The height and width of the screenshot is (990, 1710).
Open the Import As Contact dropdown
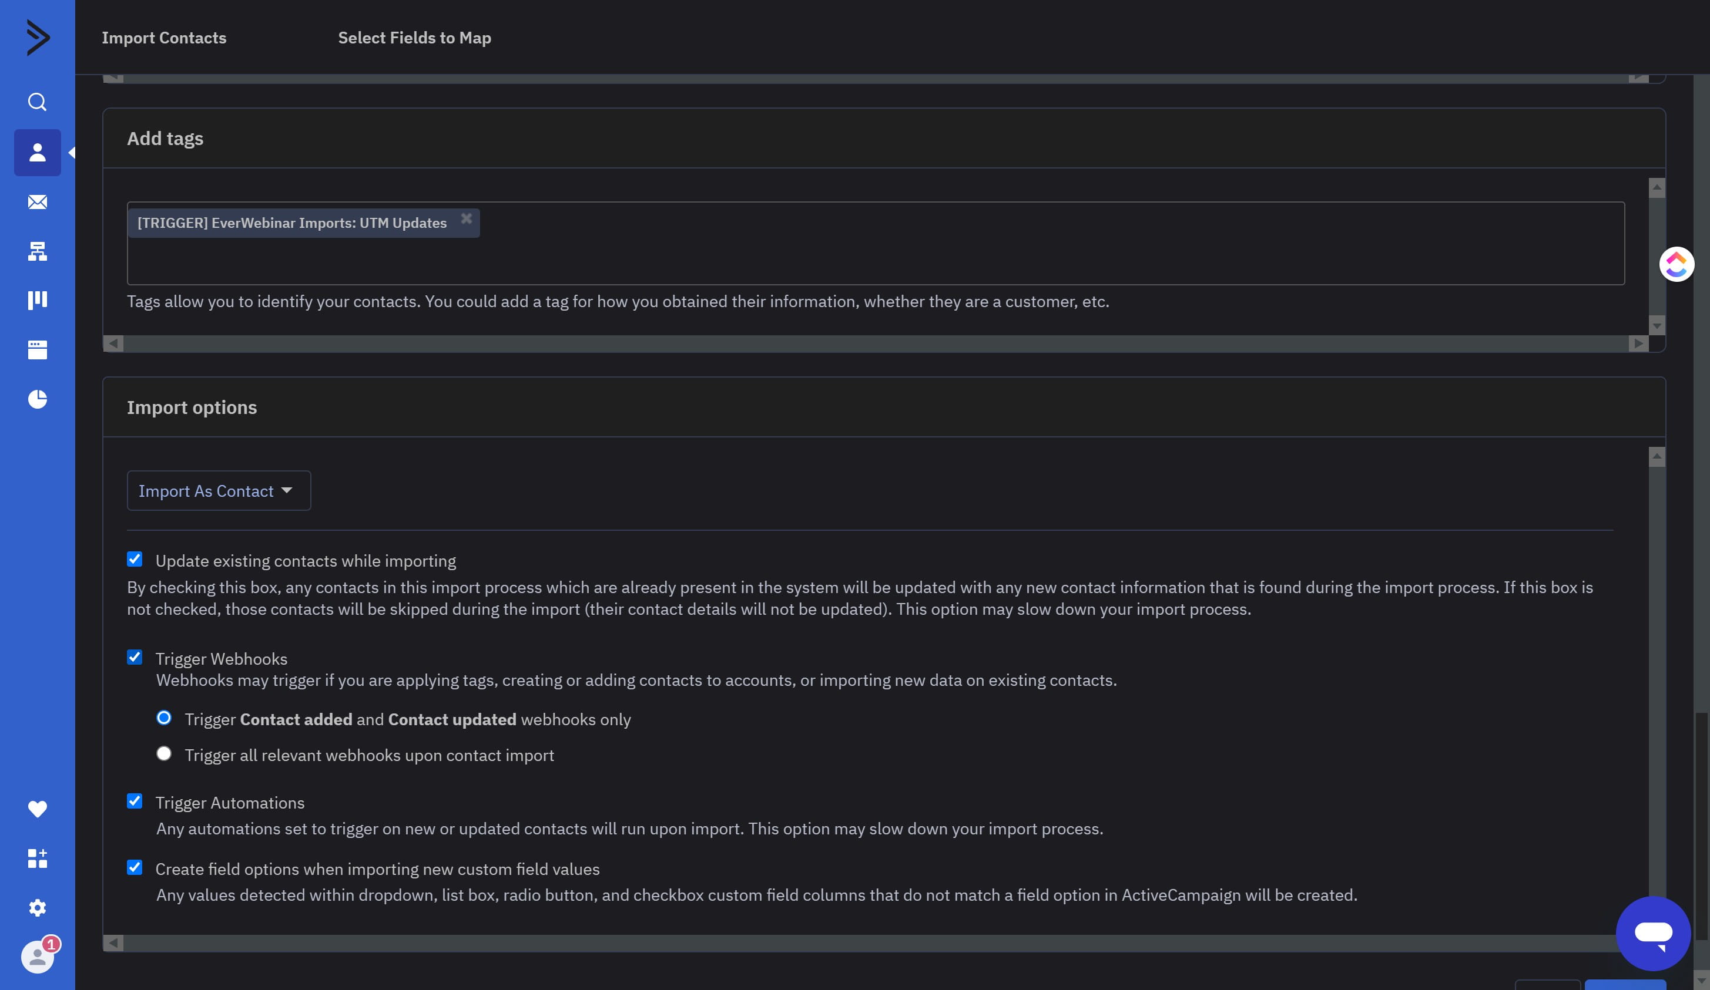click(218, 490)
